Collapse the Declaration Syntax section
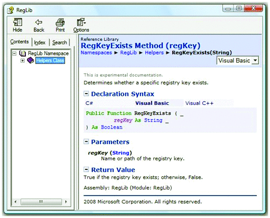Screen dimensions: 270x218 (x=86, y=94)
